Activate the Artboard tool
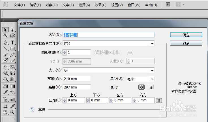Viewport: 208px width, 122px height. pos(5,106)
